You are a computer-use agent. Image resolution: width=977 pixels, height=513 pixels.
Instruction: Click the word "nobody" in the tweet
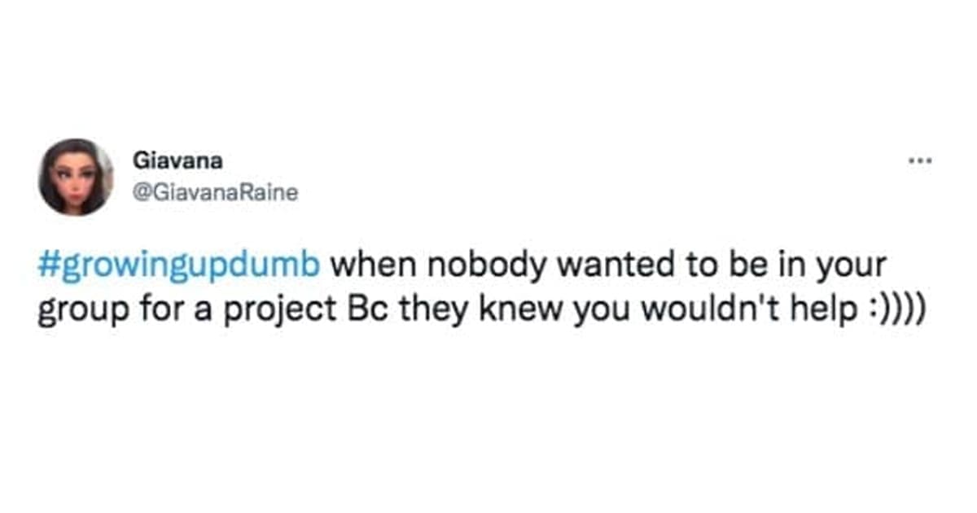pyautogui.click(x=456, y=266)
